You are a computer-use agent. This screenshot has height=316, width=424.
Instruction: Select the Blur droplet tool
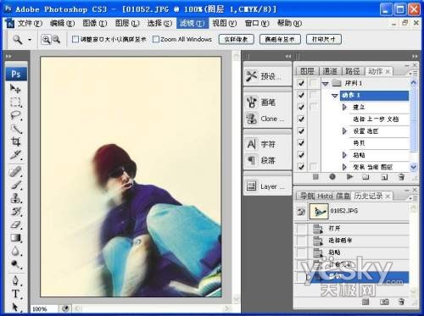click(x=15, y=251)
